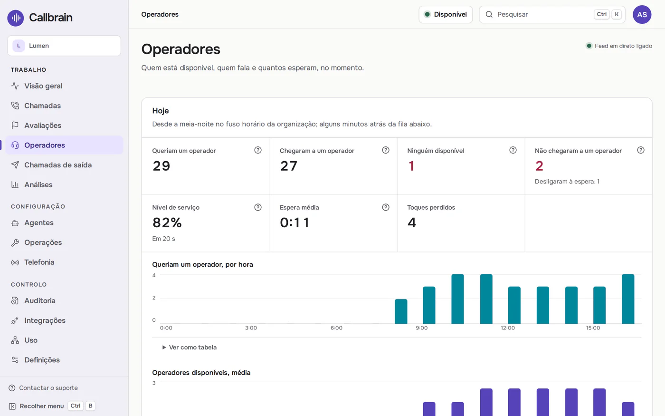Show help for Nível de serviço
This screenshot has width=665, height=416.
pos(258,207)
